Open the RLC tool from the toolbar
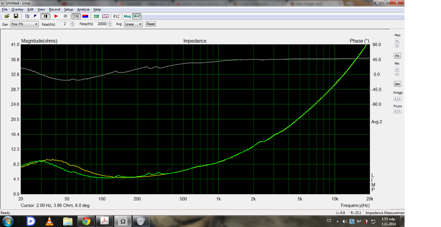Viewport: 441px width, 227px height. [x=116, y=16]
